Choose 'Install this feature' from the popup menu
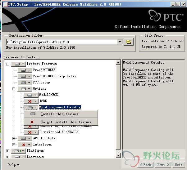Viewport: 187px width, 170px height. coord(61,114)
